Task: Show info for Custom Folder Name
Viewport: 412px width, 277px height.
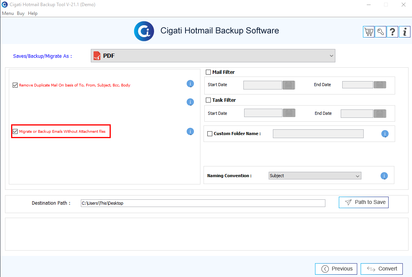Action: (x=385, y=134)
